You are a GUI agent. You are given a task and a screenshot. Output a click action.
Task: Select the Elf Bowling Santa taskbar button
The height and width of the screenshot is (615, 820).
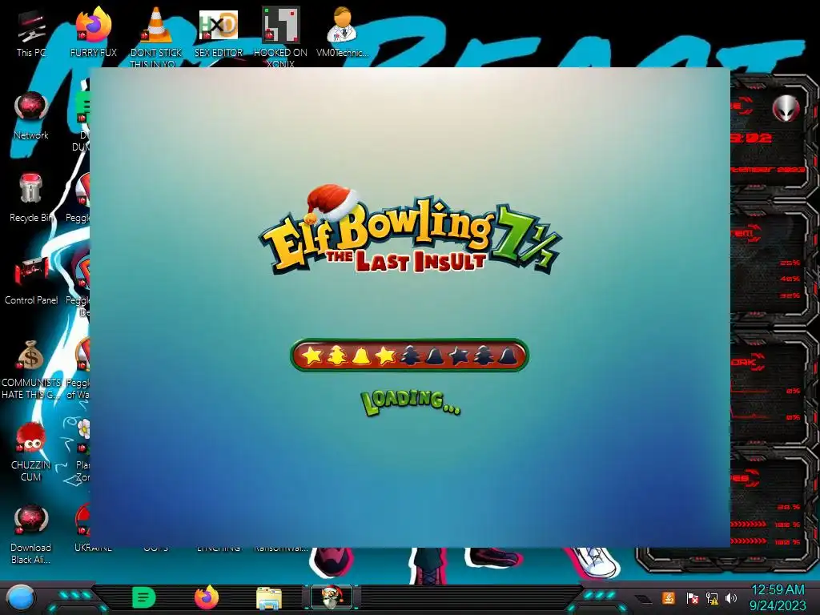332,597
